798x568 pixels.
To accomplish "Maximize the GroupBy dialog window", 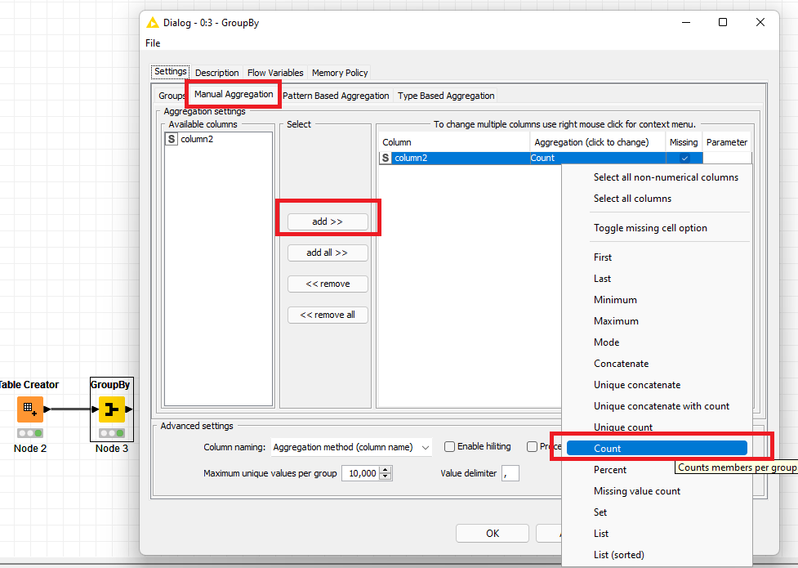I will [x=723, y=22].
